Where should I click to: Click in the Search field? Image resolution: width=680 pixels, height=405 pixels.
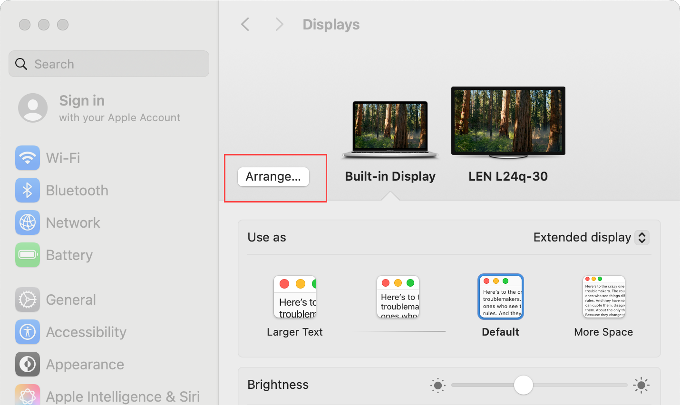click(x=109, y=64)
